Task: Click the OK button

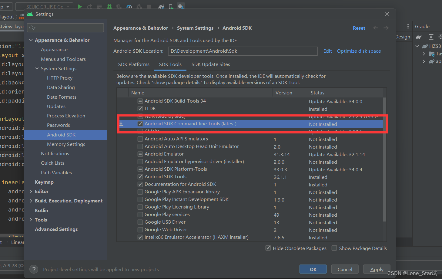Action: coord(313,269)
